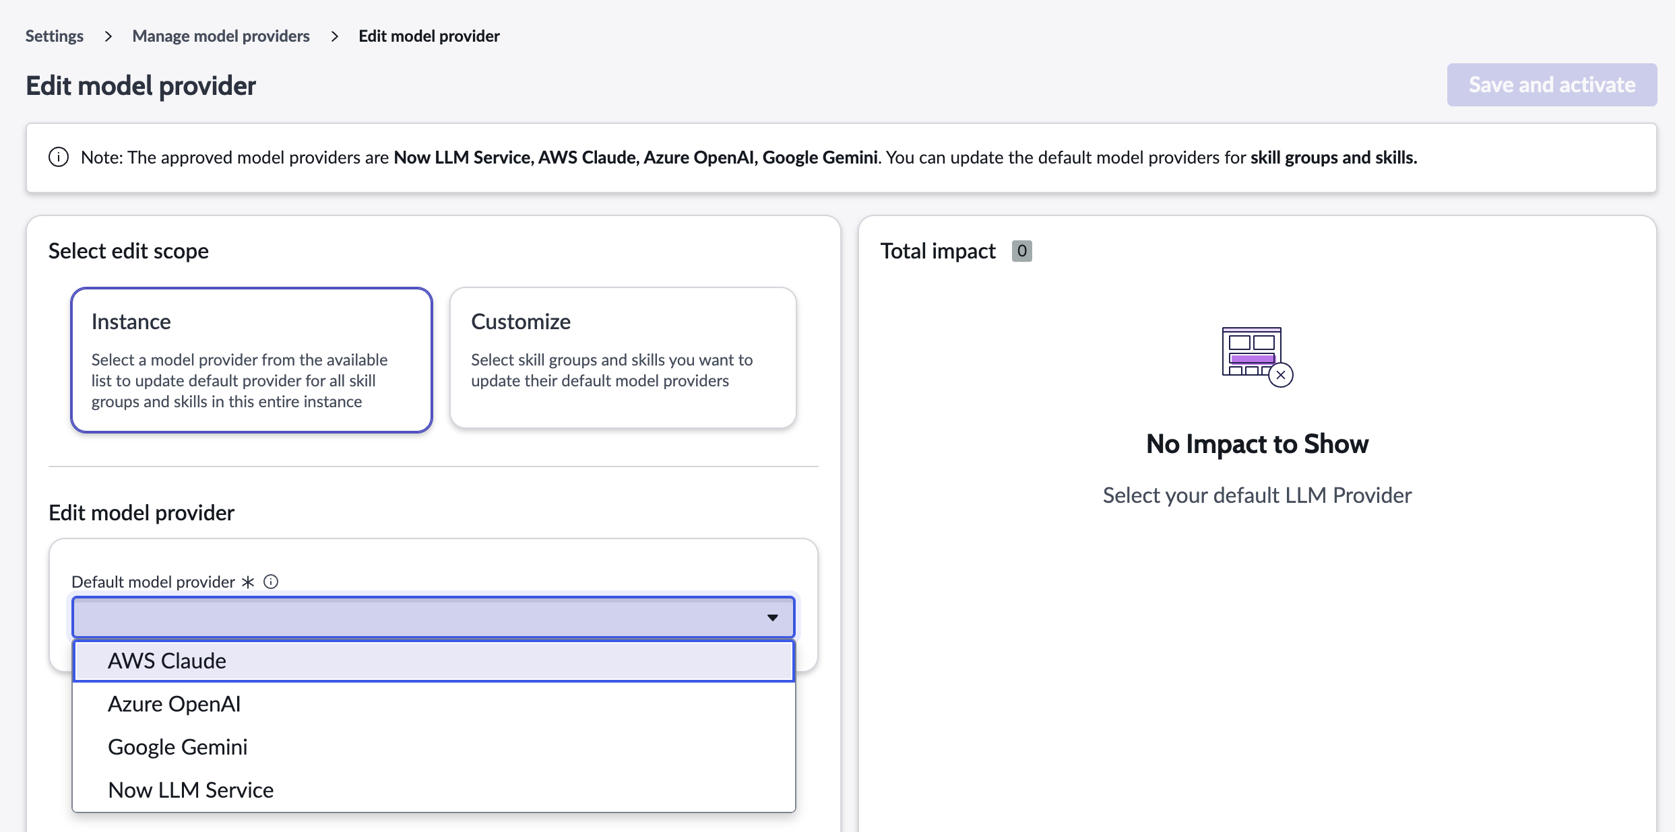Click the Default model provider combo box
Image resolution: width=1675 pixels, height=832 pixels.
click(433, 617)
